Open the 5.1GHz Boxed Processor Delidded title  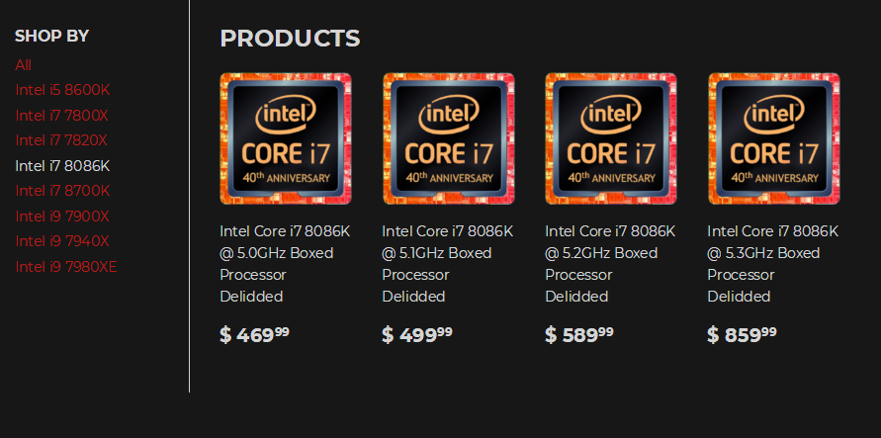[448, 263]
